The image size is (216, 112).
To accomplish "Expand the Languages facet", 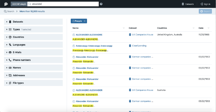I will tap(33, 45).
